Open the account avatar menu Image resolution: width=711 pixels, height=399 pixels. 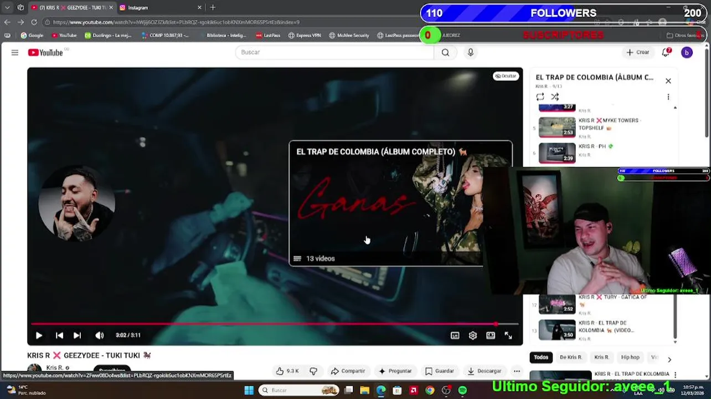click(687, 53)
